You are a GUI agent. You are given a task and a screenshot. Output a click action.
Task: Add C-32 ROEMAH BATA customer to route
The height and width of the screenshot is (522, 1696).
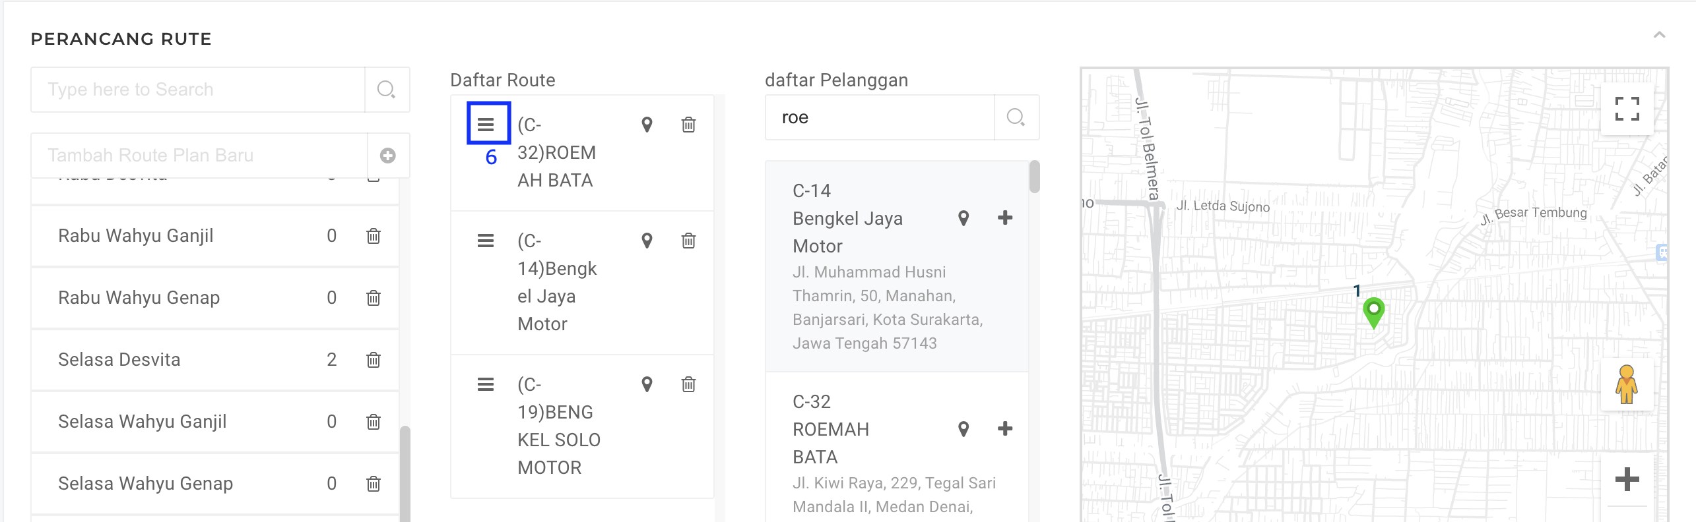(1004, 429)
